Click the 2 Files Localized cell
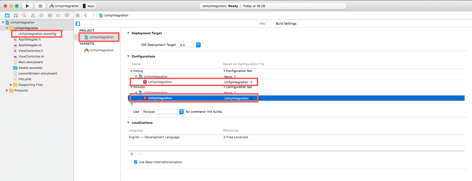 pos(236,137)
